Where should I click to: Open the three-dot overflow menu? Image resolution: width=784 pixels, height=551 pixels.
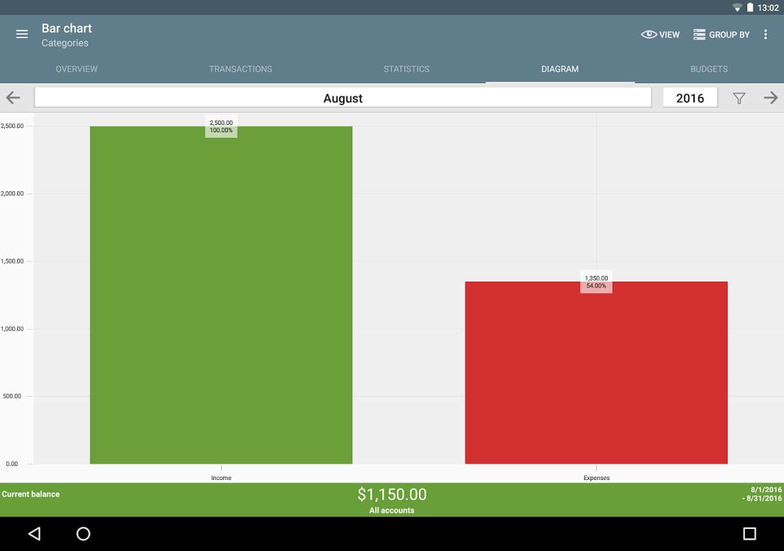pos(765,34)
